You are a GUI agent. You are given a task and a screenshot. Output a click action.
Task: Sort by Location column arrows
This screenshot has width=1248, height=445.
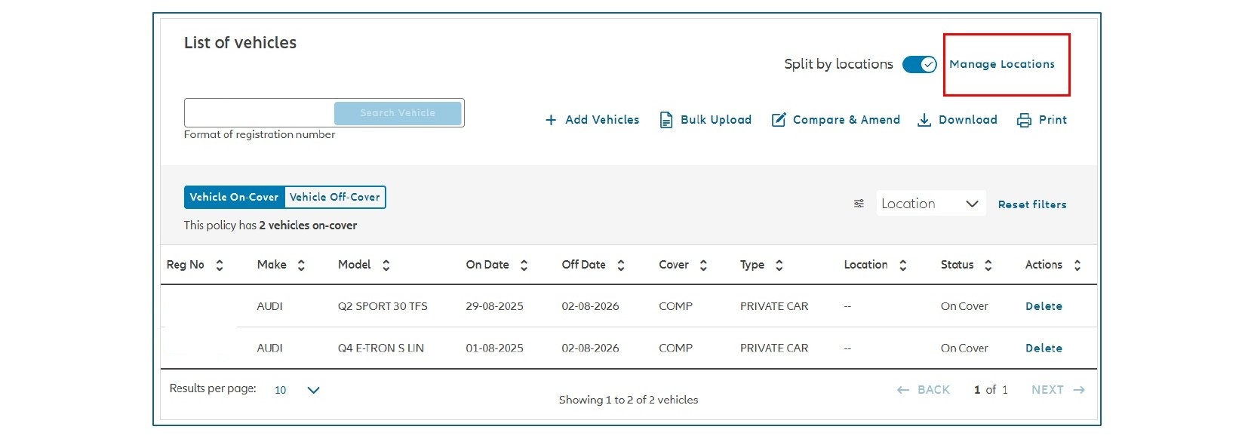[903, 265]
